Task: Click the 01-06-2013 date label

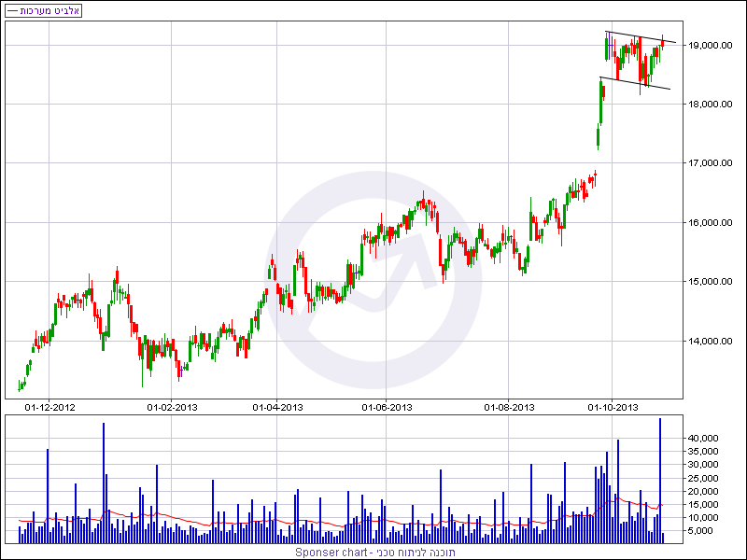Action: (387, 408)
